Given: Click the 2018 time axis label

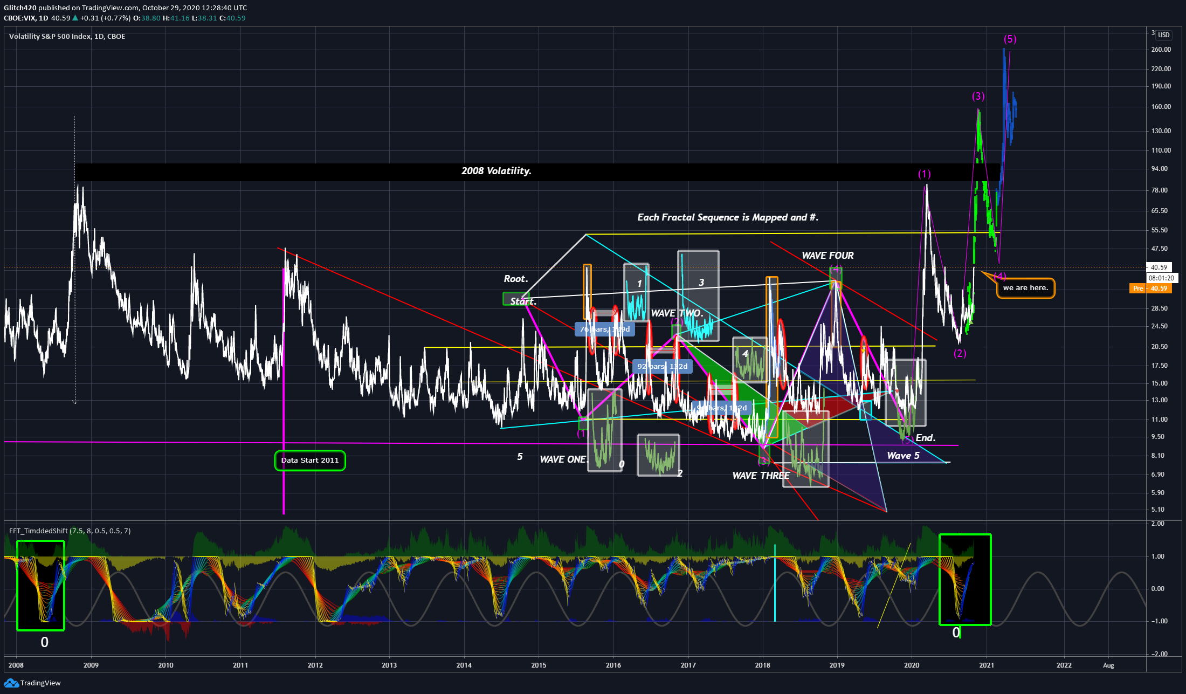Looking at the screenshot, I should click(x=762, y=665).
